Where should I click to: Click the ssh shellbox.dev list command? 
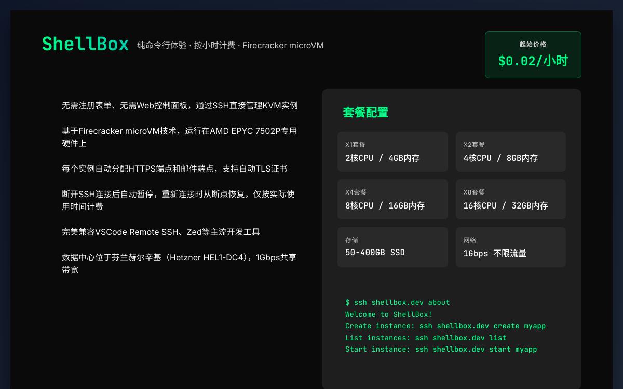click(x=461, y=338)
